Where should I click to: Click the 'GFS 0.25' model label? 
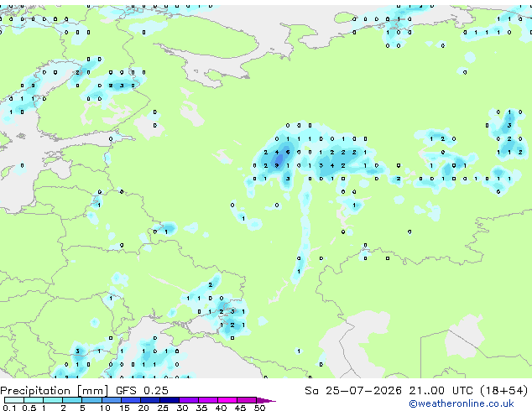[142, 391]
